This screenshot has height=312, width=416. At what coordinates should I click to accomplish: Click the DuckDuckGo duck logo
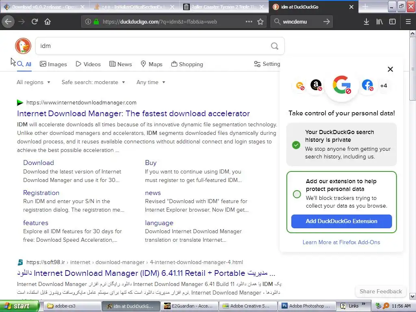(23, 46)
